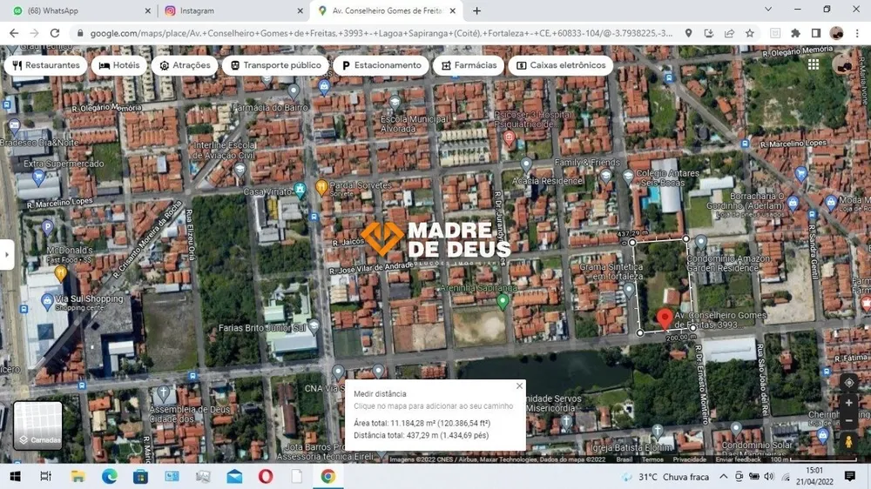Open the Restaurantes category chip

46,65
